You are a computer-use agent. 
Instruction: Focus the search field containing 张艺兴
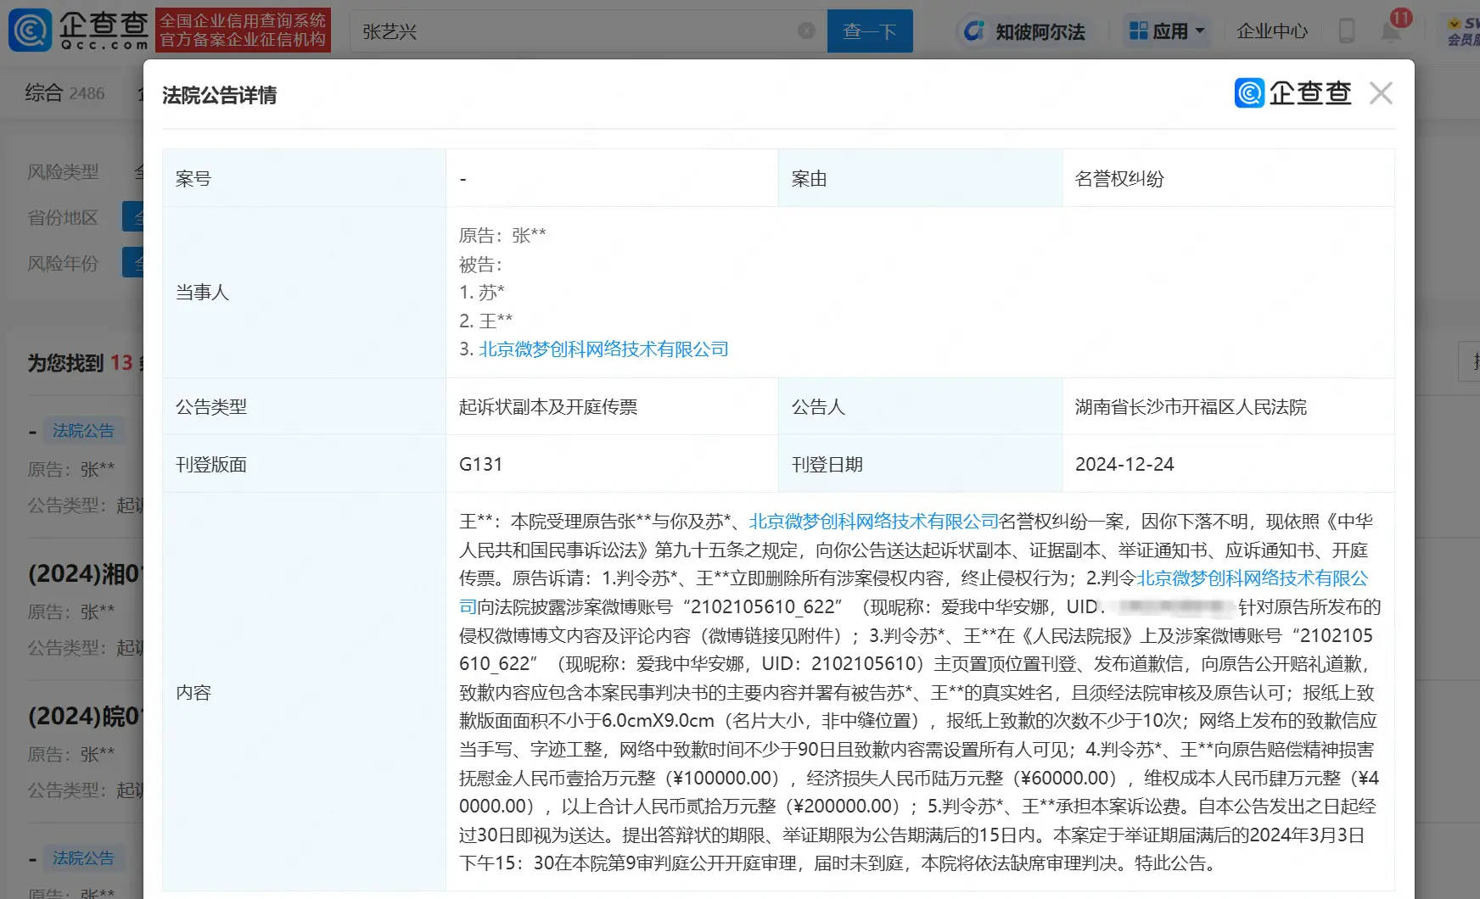pyautogui.click(x=577, y=31)
